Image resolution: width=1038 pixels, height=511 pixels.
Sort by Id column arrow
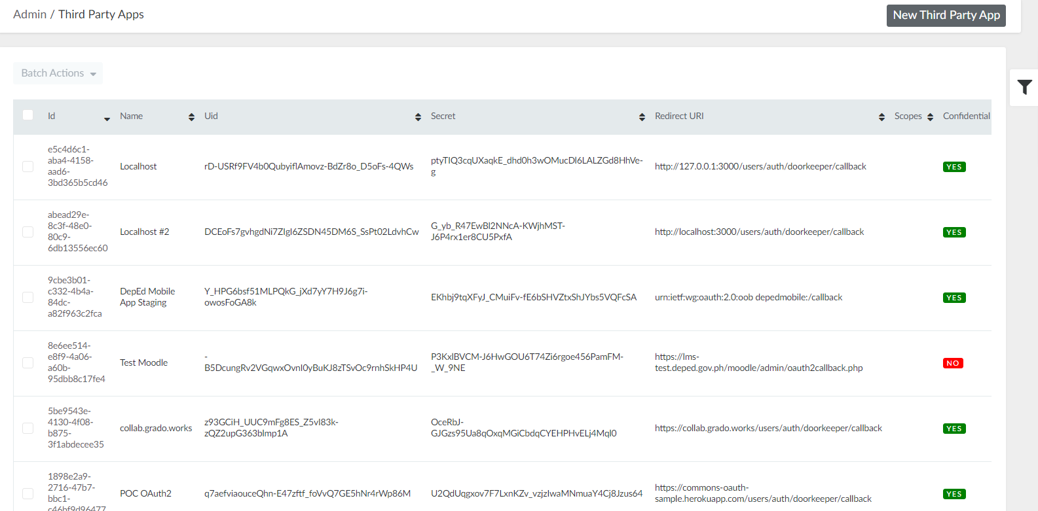pyautogui.click(x=107, y=118)
